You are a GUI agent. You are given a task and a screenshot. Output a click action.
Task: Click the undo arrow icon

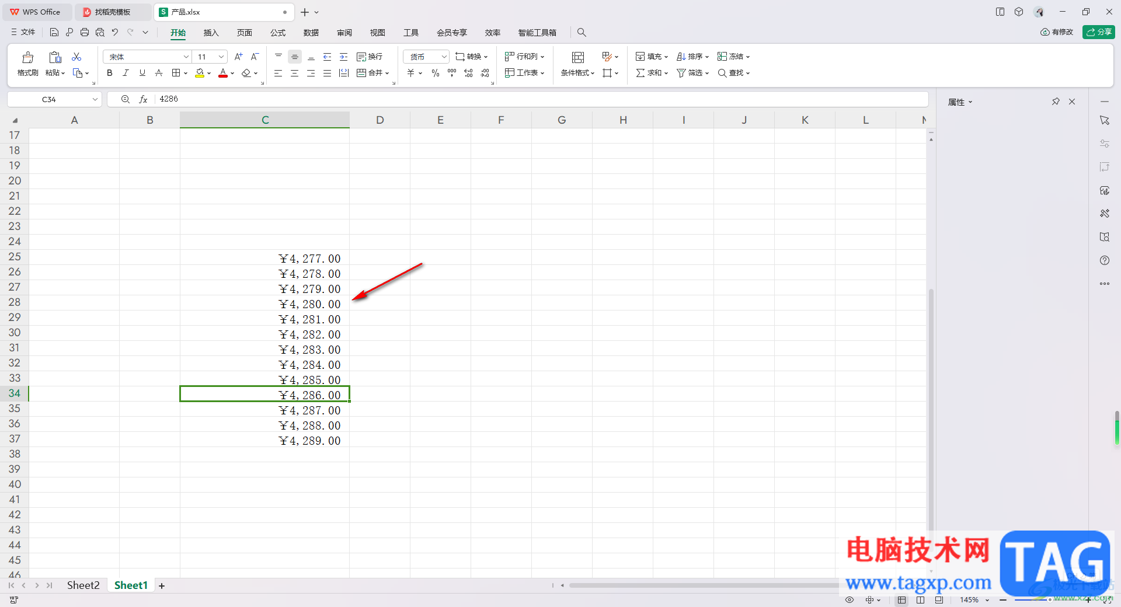click(115, 32)
